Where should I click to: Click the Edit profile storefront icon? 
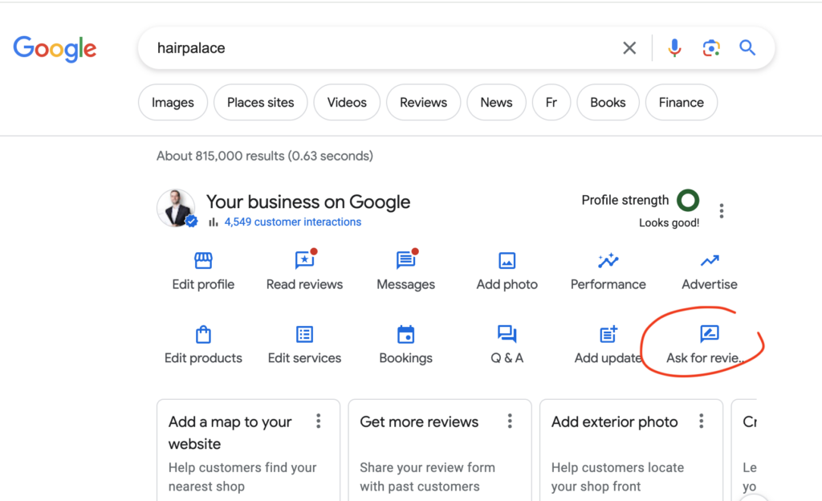pos(203,261)
